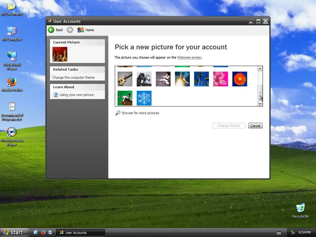
Task: Click the picture list scrollbar thumb
Action: (260, 93)
